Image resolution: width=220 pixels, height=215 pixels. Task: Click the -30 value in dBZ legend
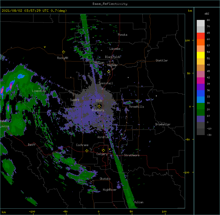[209, 135]
